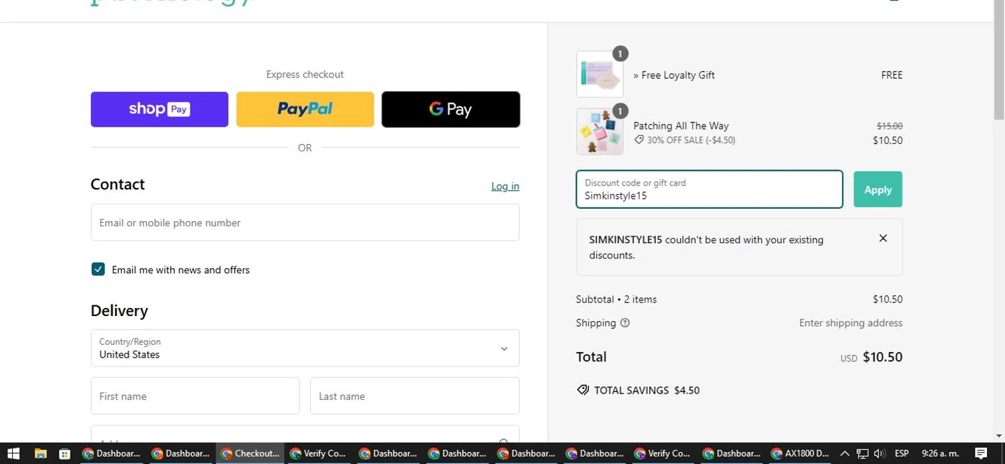The width and height of the screenshot is (1005, 464).
Task: Click the Last name field
Action: click(x=415, y=396)
